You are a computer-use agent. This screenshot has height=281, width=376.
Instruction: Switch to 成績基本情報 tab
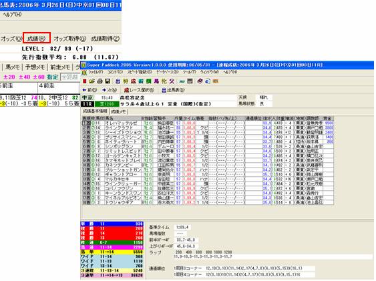click(95, 111)
